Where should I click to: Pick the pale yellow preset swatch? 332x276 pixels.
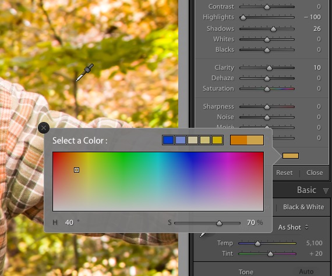(x=205, y=140)
